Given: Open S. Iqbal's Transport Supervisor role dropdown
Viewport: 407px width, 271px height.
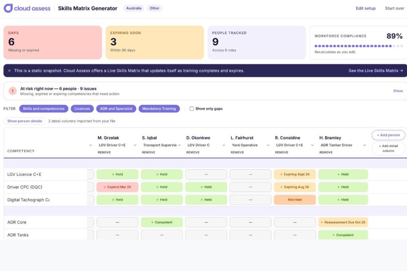Looking at the screenshot, I should click(161, 145).
